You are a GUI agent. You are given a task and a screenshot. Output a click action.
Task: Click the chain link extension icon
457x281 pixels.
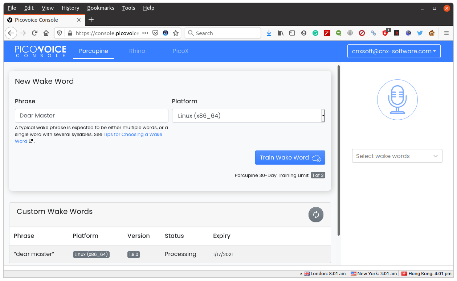point(374,33)
